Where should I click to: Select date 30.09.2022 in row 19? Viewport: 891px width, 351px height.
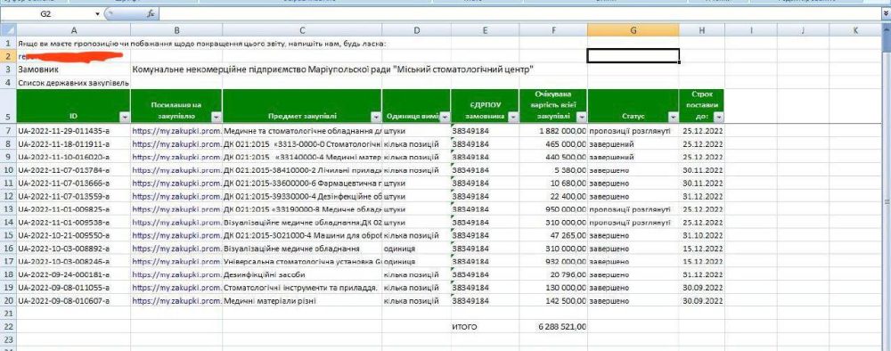pos(702,288)
